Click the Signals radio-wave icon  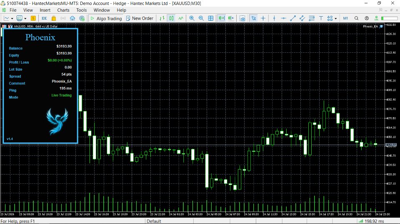(63, 18)
